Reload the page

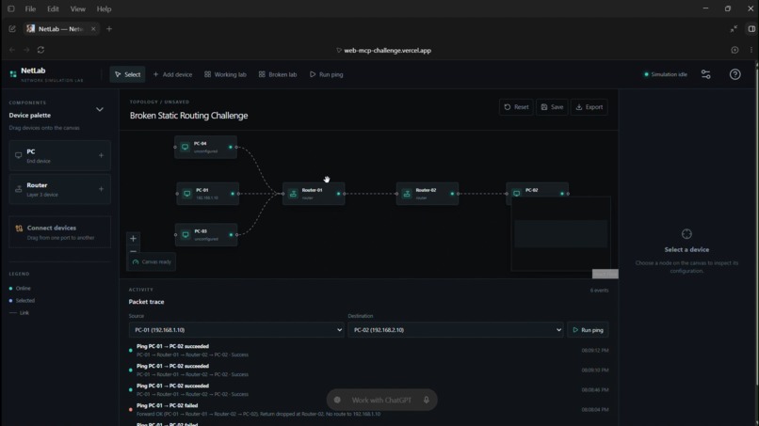coord(40,50)
